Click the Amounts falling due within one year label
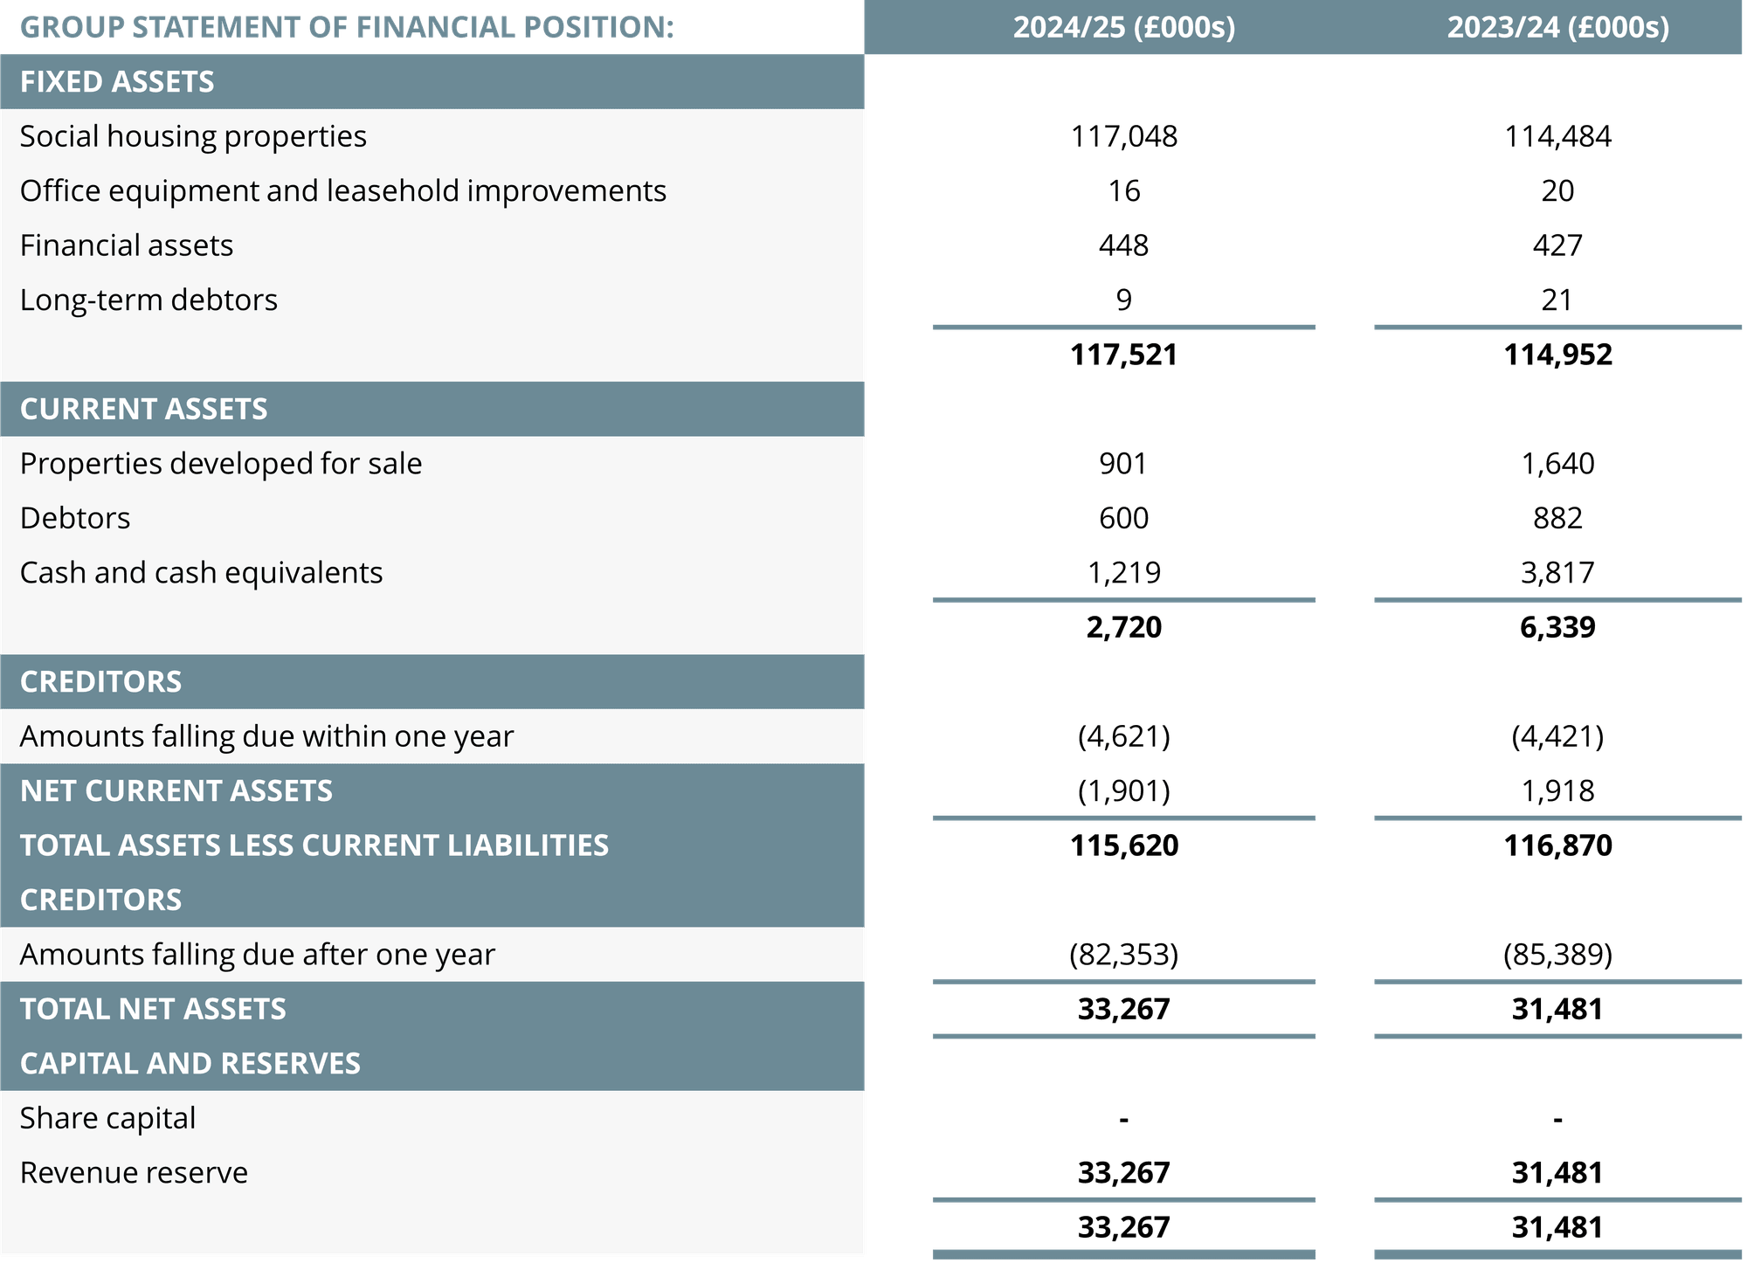1747x1263 pixels. pyautogui.click(x=266, y=736)
